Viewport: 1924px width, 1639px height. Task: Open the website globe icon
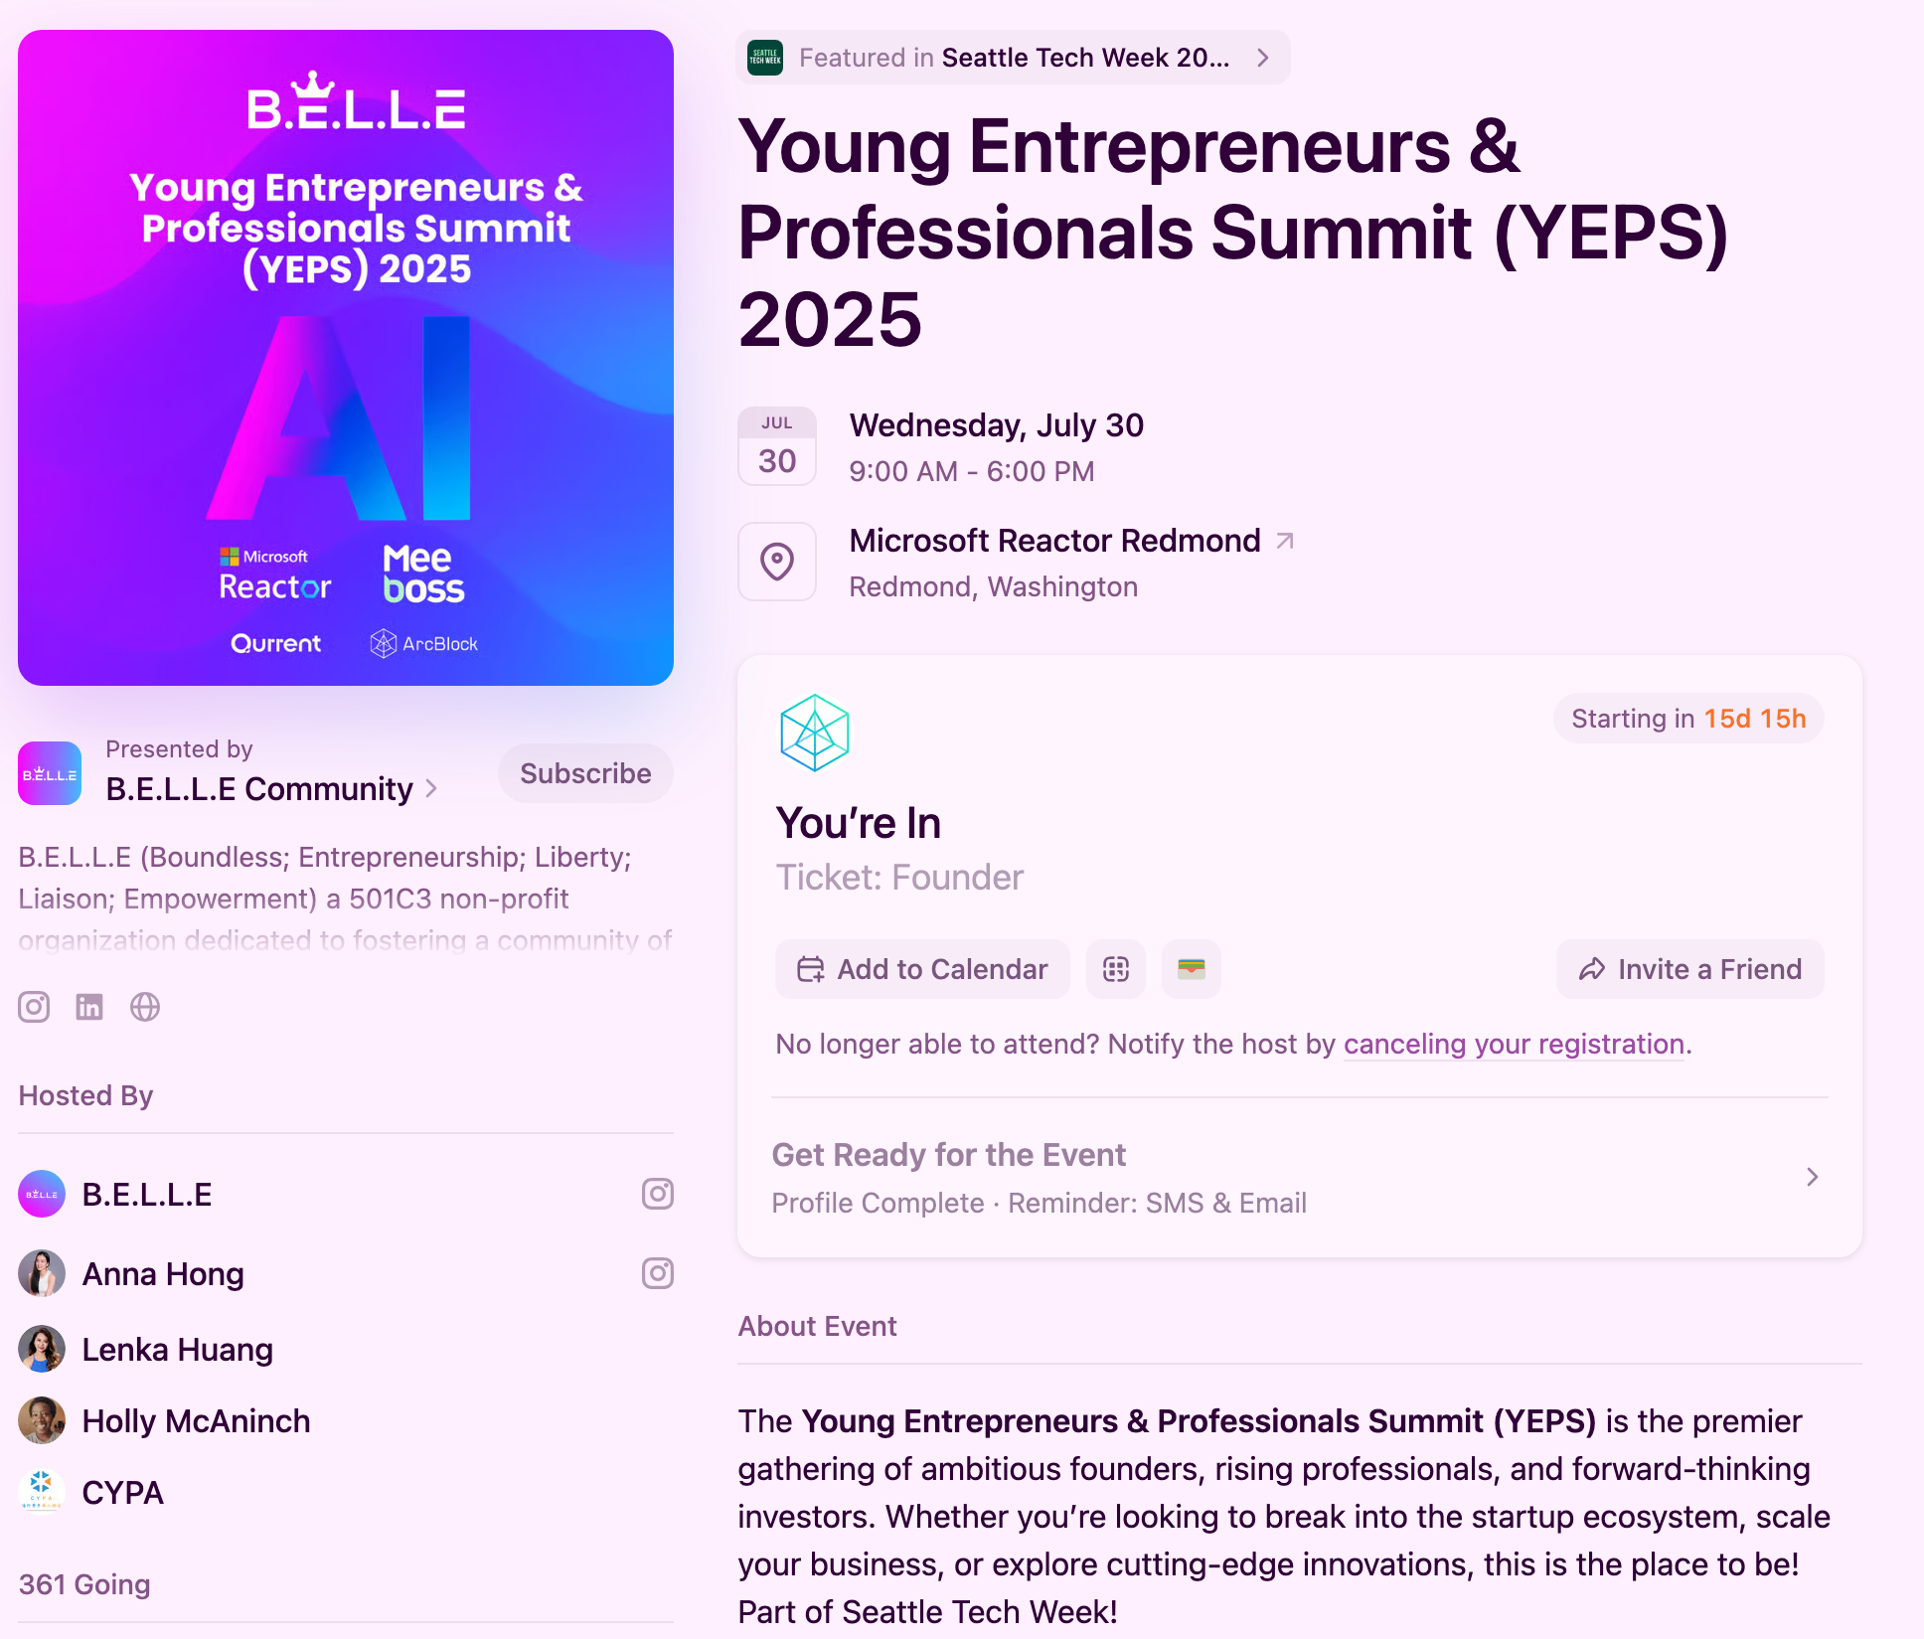(x=145, y=1007)
